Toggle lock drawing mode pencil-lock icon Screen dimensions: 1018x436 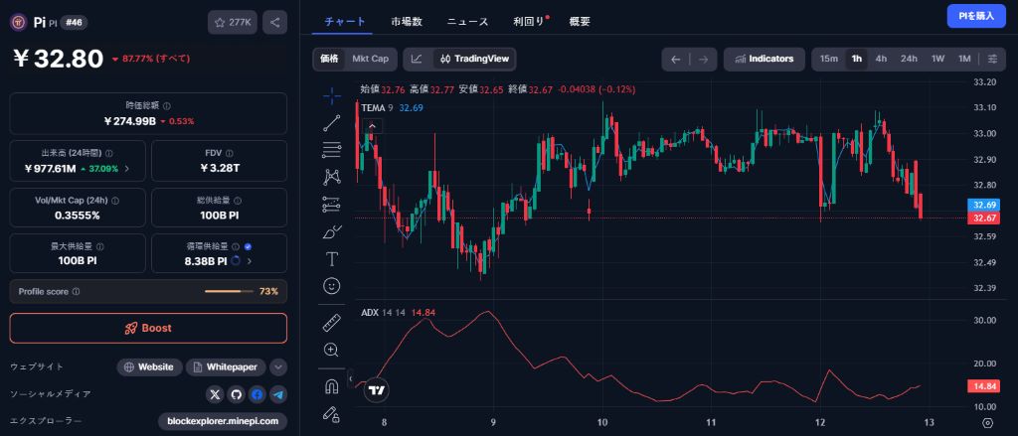tap(332, 413)
